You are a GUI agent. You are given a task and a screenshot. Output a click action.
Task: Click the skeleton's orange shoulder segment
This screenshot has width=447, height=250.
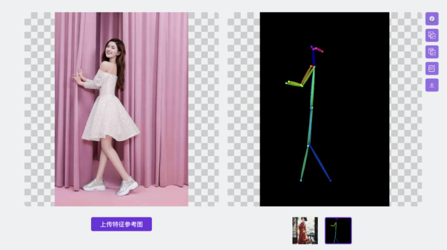click(x=307, y=75)
